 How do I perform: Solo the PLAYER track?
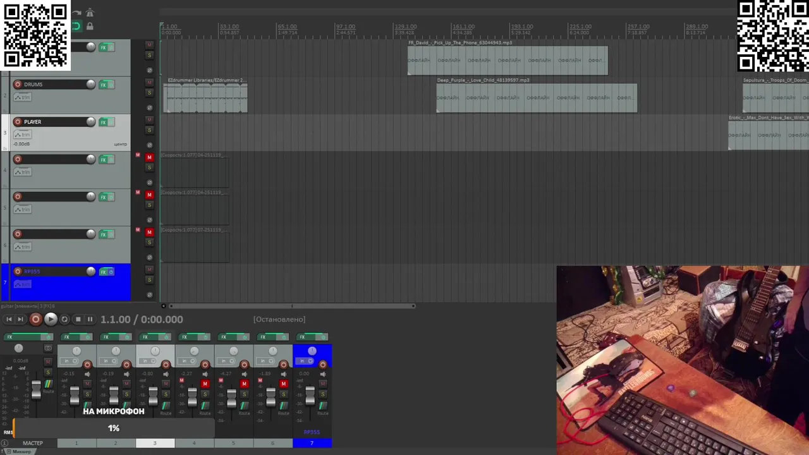pyautogui.click(x=149, y=130)
